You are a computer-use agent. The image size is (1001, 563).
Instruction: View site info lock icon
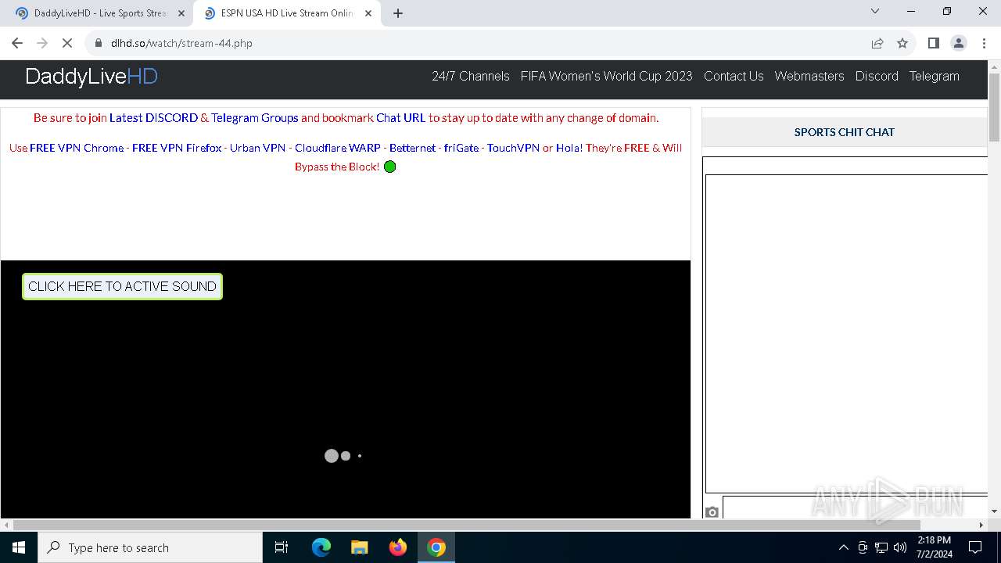point(99,43)
